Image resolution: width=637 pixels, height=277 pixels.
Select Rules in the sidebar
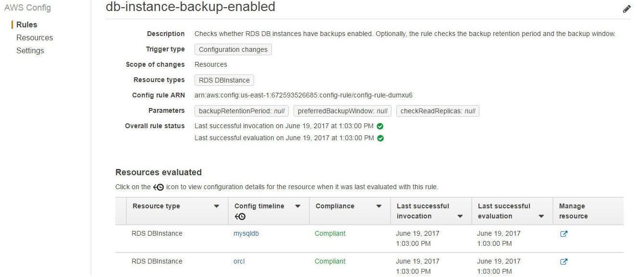point(26,24)
